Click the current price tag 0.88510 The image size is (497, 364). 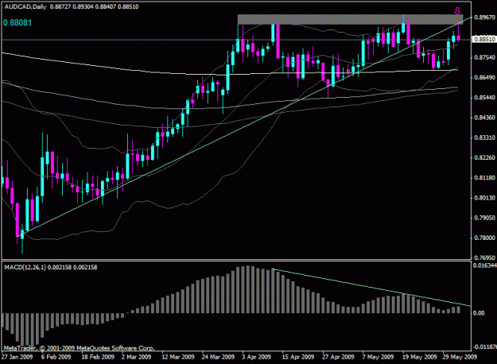pyautogui.click(x=484, y=39)
